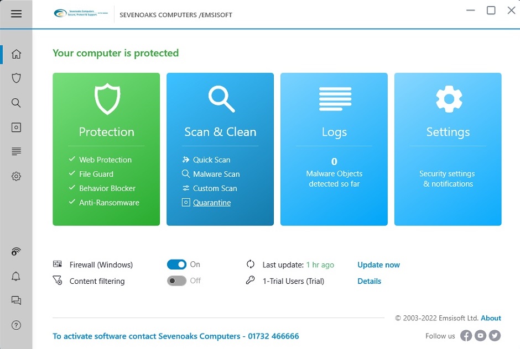Click Security settings & notifications text
The height and width of the screenshot is (349, 520).
[x=448, y=178]
